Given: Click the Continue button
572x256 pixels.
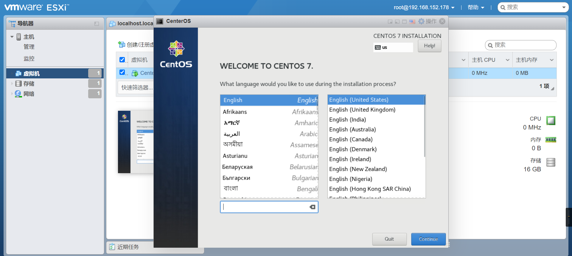Looking at the screenshot, I should click(x=428, y=239).
